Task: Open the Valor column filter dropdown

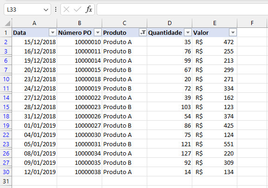Action: point(233,32)
